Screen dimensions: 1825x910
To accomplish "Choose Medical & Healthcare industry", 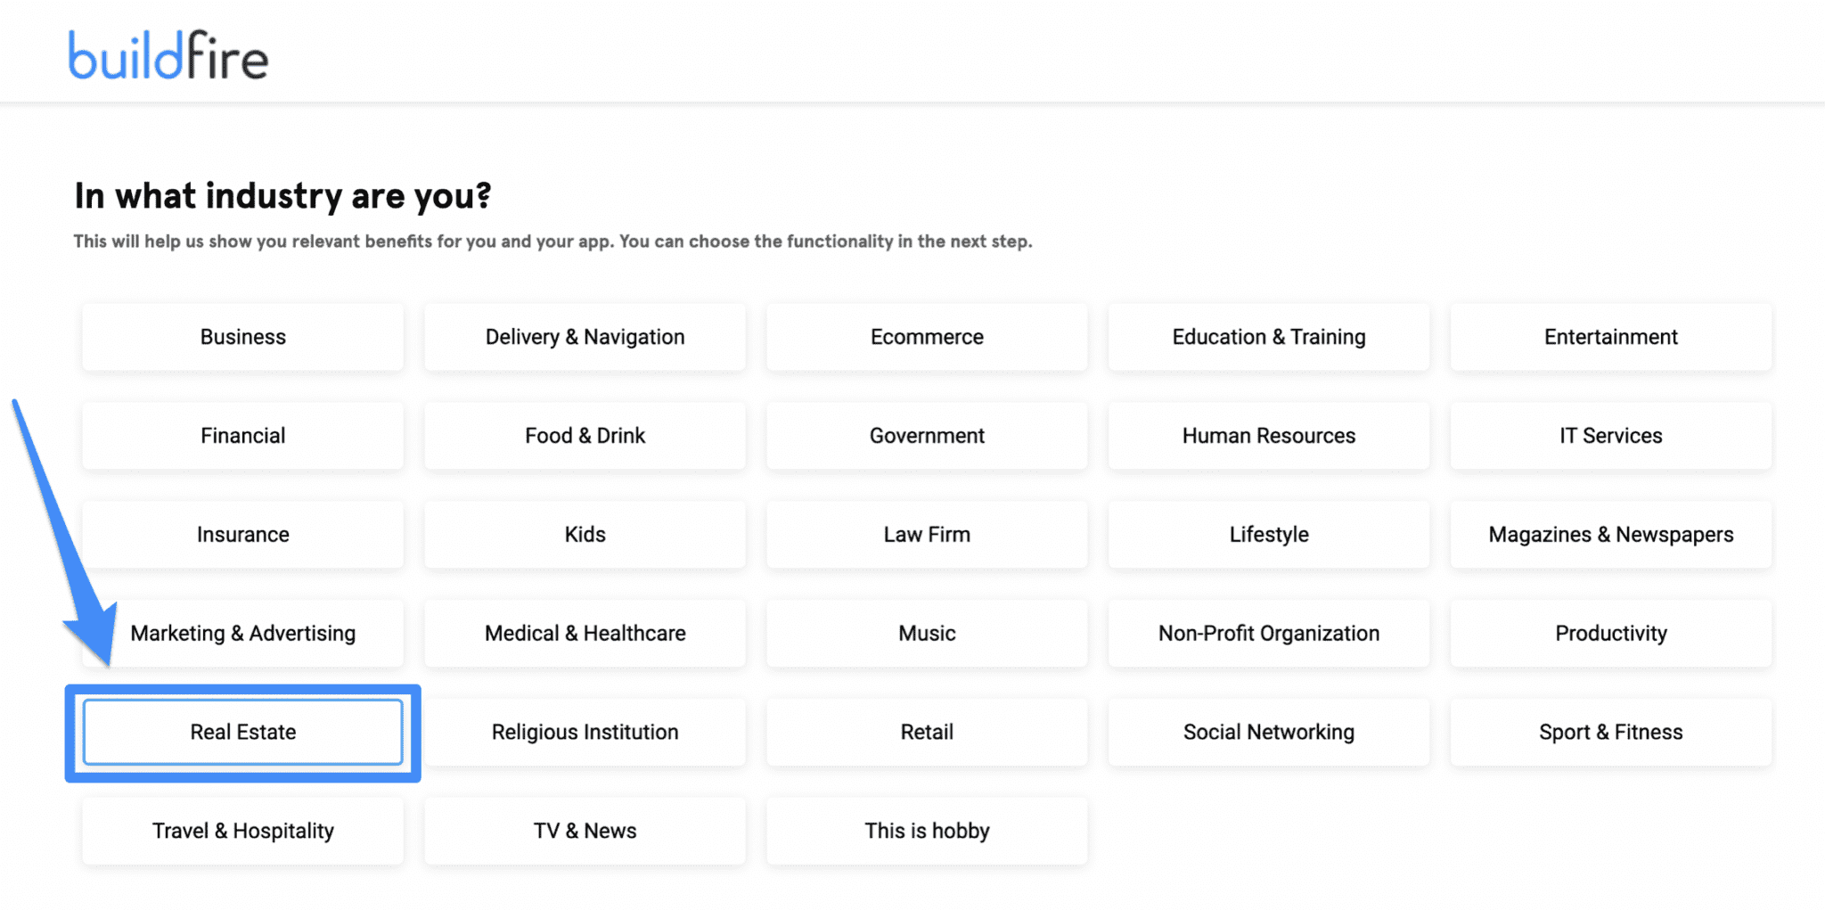I will 585,634.
